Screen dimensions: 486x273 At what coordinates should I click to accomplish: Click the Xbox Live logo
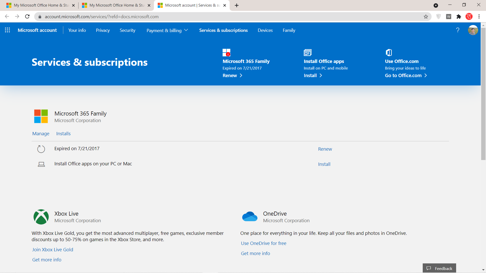[41, 217]
